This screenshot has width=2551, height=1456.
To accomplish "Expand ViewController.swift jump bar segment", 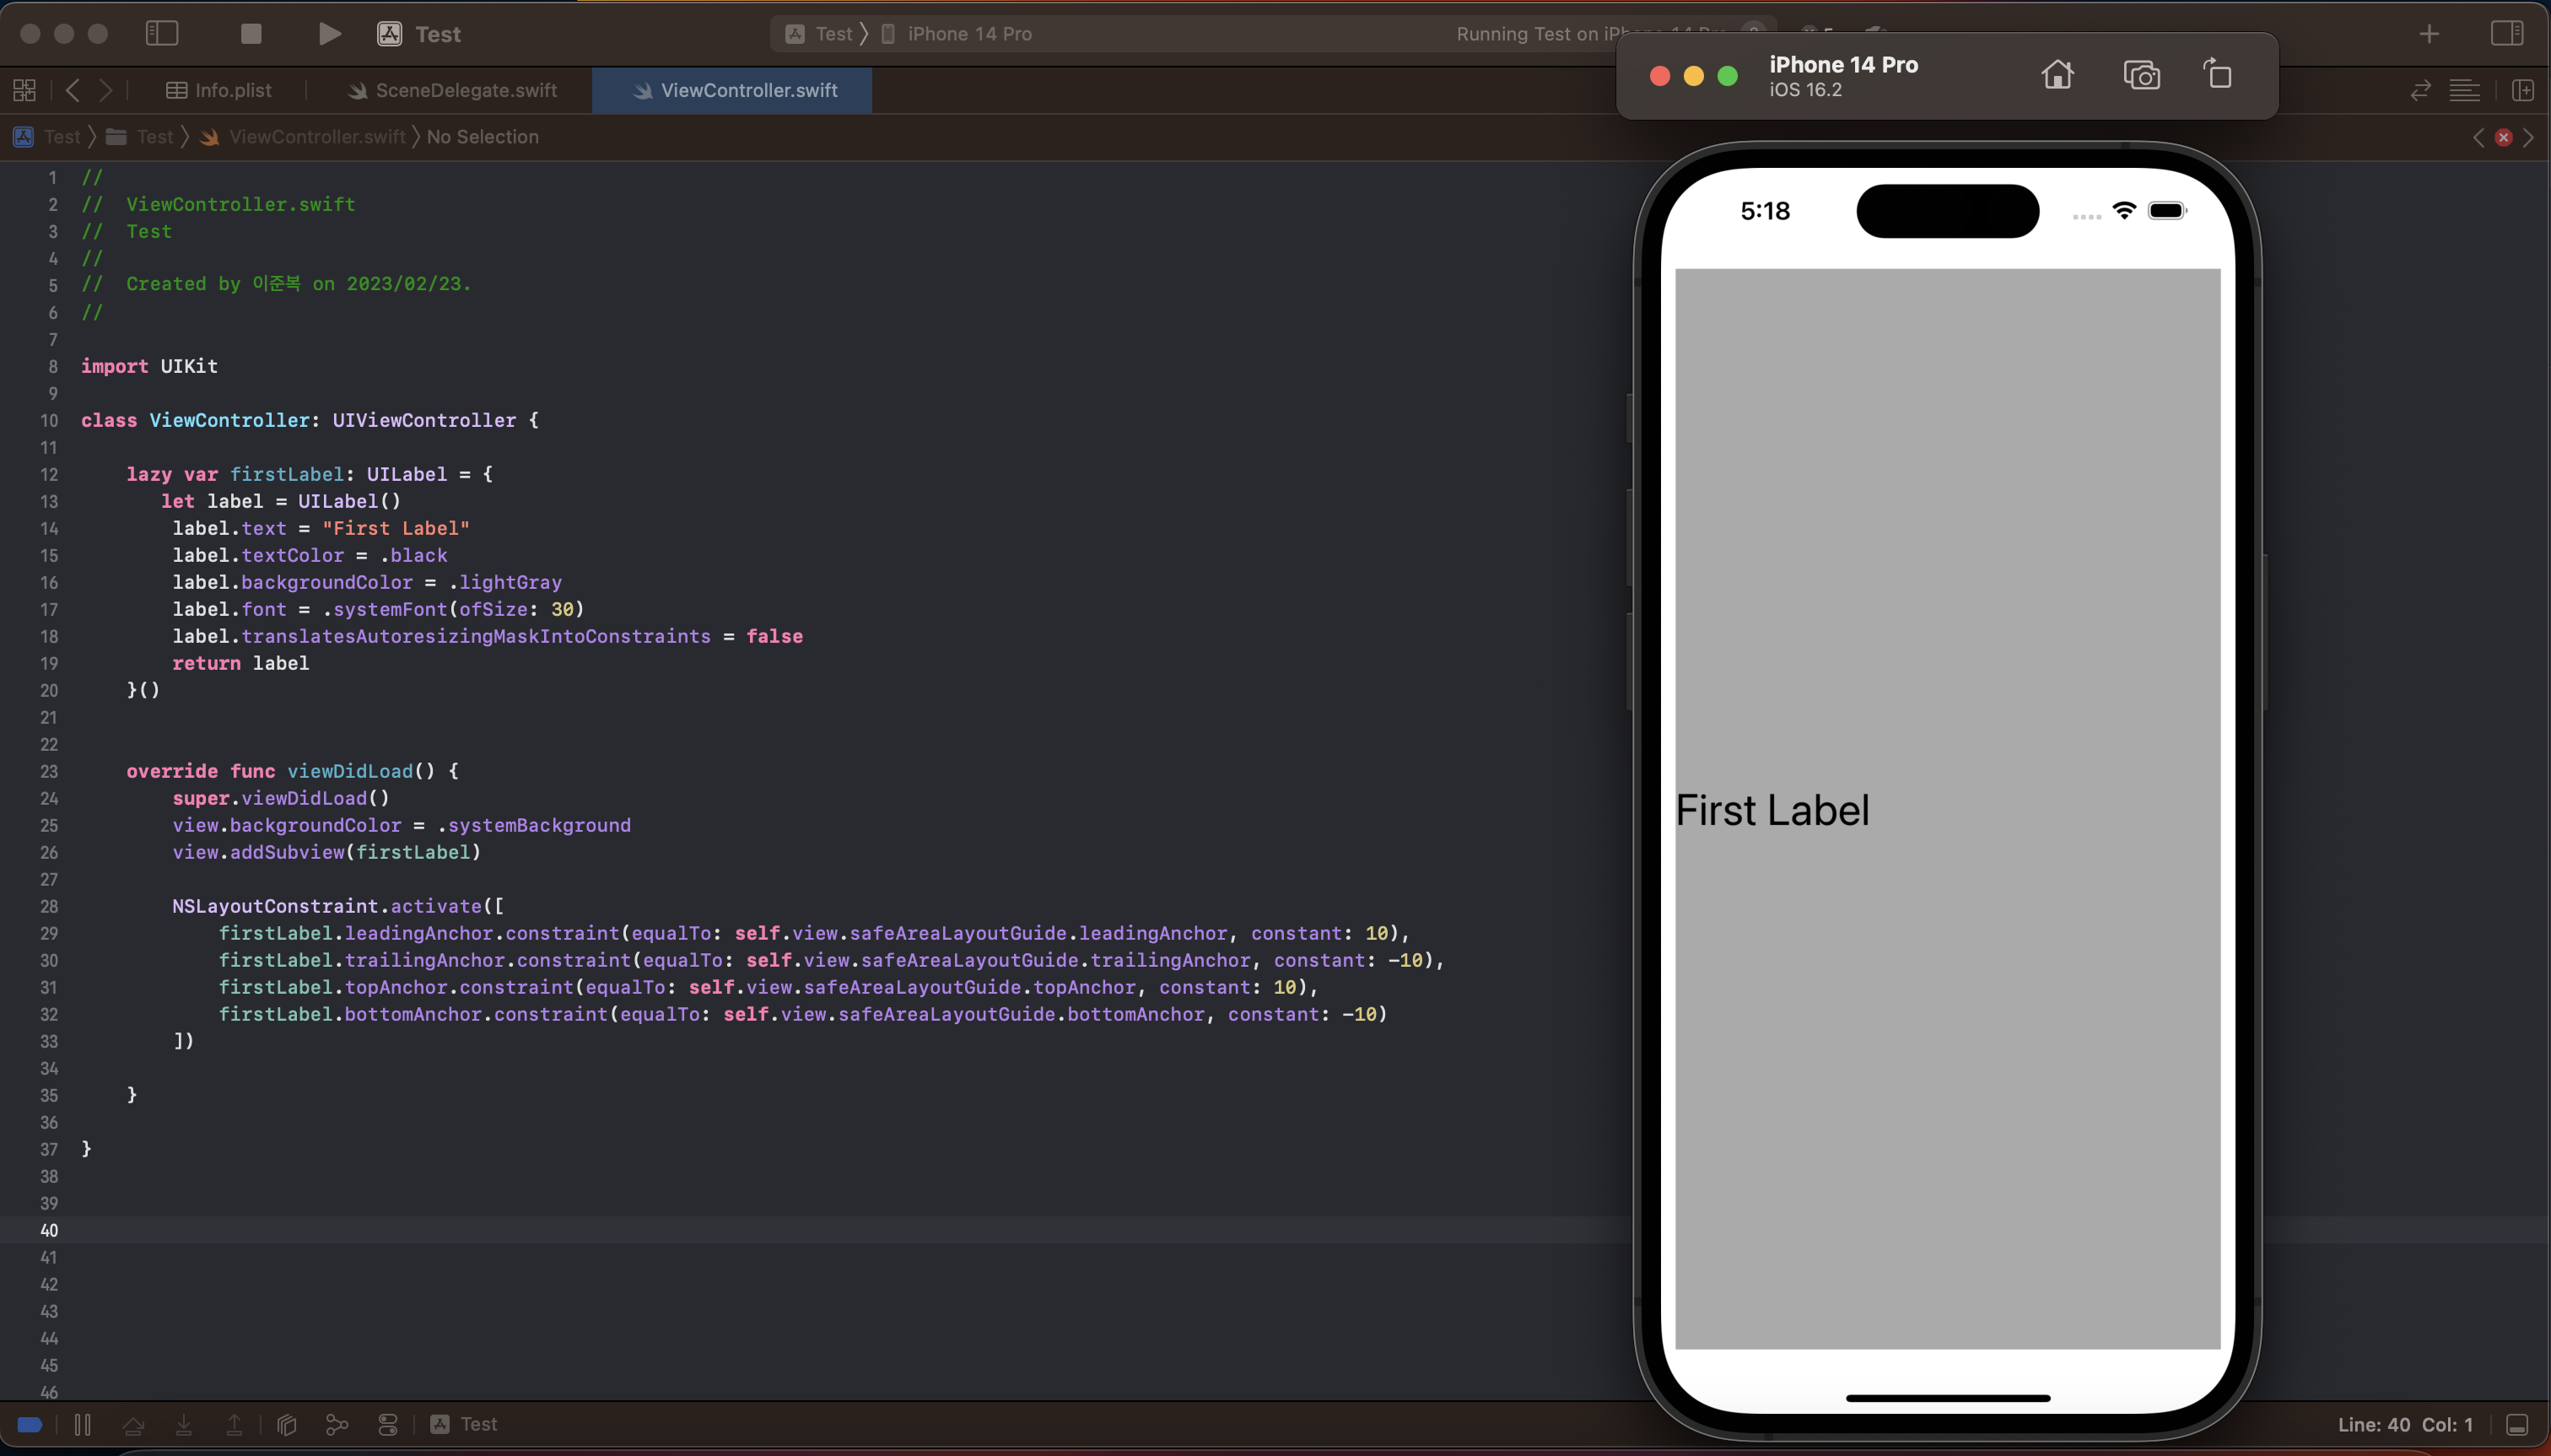I will [x=316, y=137].
